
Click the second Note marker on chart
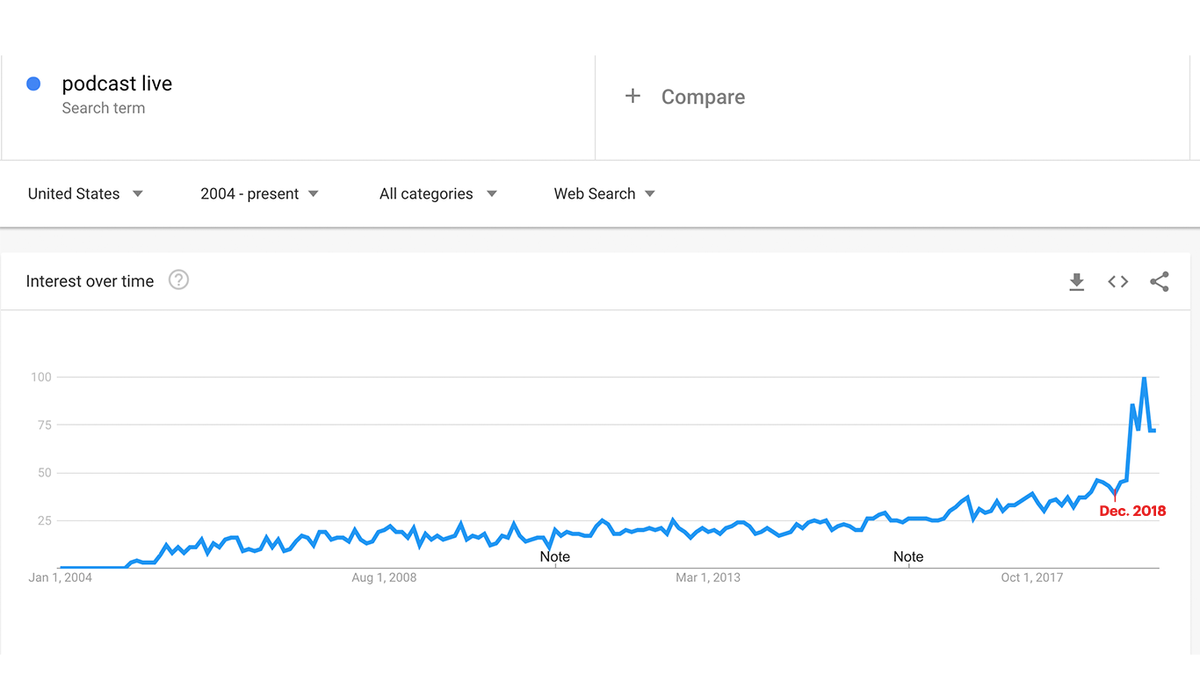click(908, 556)
